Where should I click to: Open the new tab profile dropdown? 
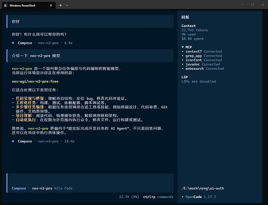tap(67, 5)
